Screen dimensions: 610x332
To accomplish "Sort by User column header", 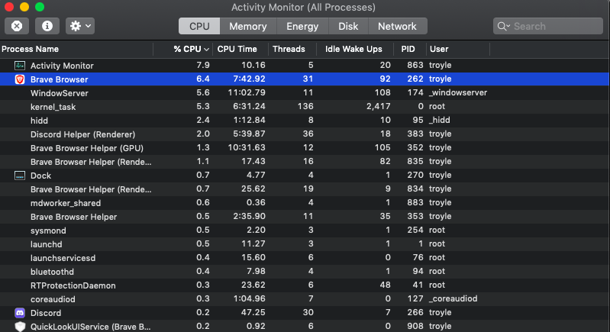I will [458, 49].
